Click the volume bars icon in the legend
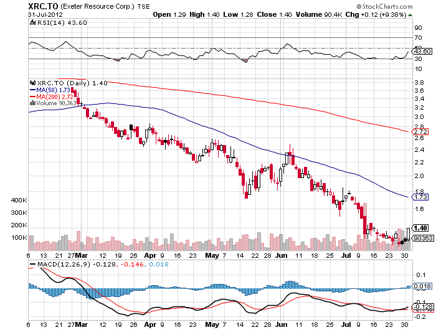This screenshot has width=436, height=330. coord(32,103)
